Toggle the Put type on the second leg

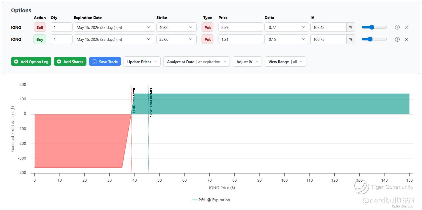207,39
